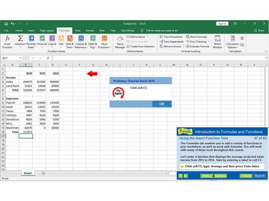Screen dimensions: 269x201
Task: Click Trace Precedents in Formula Auditing
Action: point(171,37)
